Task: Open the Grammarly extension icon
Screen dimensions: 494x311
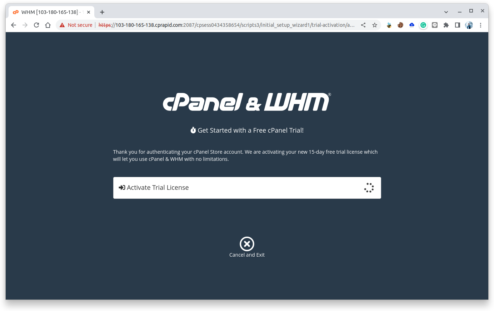Action: pos(423,25)
